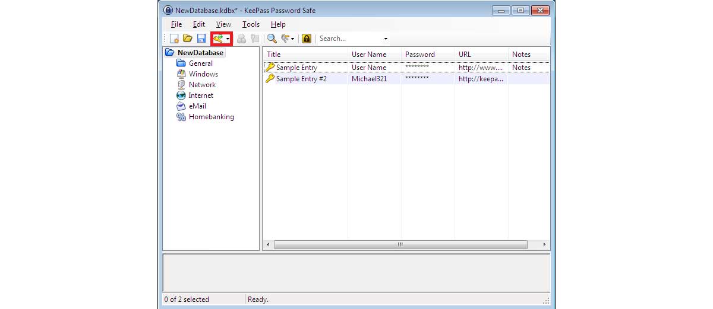This screenshot has width=713, height=309.
Task: Click the 'Ready.' status bar text
Action: tap(258, 300)
